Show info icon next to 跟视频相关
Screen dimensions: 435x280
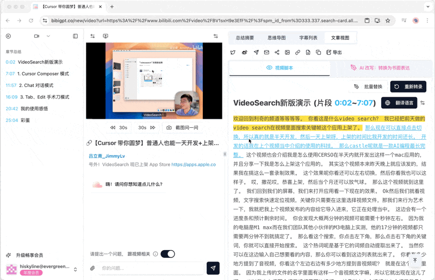[156, 254]
